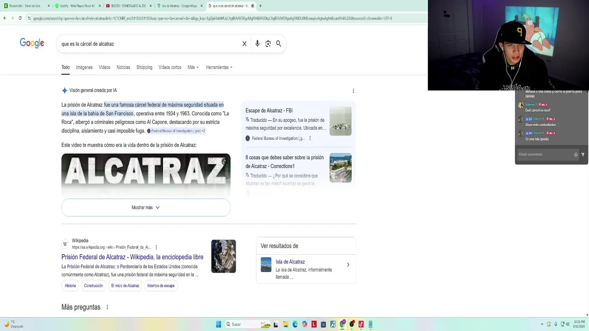Click Federal Bureau of Investigation source chip
This screenshot has height=331, width=589.
(x=176, y=131)
